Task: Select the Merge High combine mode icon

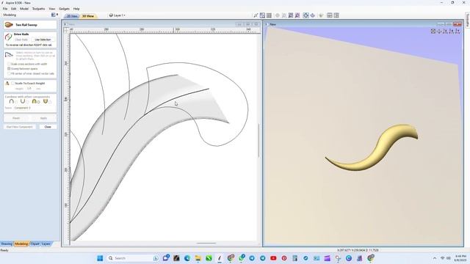Action: pyautogui.click(x=35, y=101)
